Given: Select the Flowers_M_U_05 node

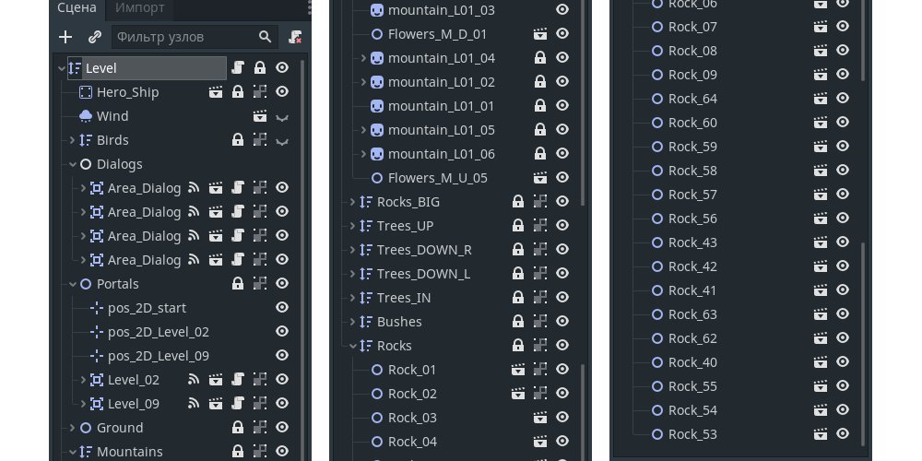Looking at the screenshot, I should pyautogui.click(x=437, y=178).
